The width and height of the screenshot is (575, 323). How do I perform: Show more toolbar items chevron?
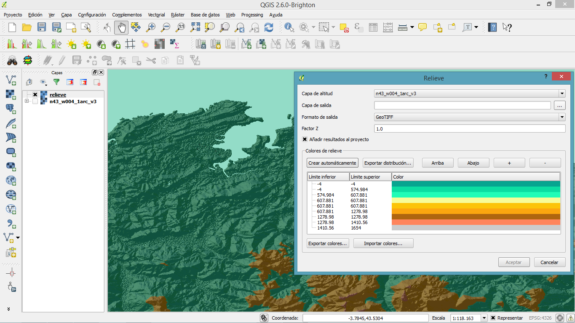coord(8,309)
